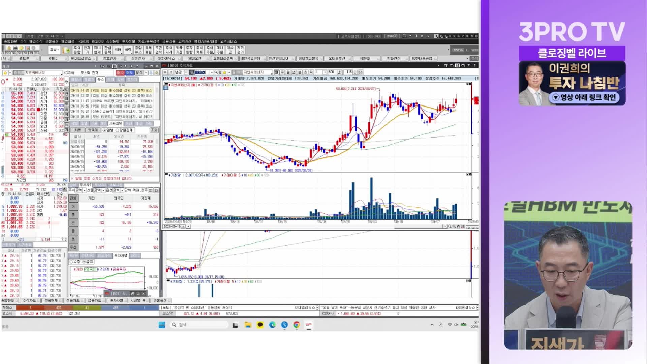The image size is (647, 364).
Task: Open the 주식종합 toolbar screen
Action: [77, 50]
